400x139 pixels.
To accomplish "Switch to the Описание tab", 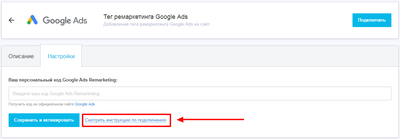I will 21,56.
